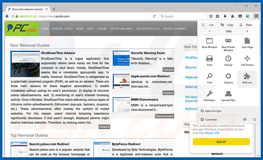Reset zoom at 100%
Screen dimensions: 263x160
pyautogui.click(x=228, y=31)
